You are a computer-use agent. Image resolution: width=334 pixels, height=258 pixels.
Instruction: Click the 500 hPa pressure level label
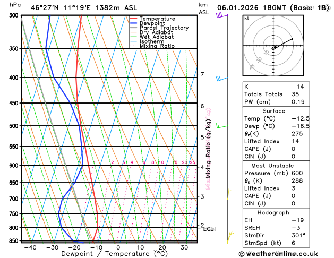coord(14,126)
